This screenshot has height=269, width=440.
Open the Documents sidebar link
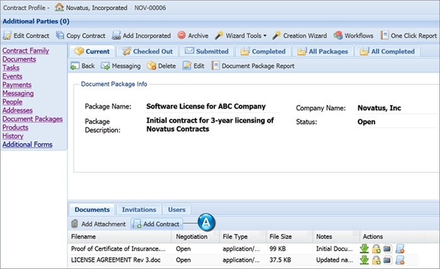[x=19, y=59]
